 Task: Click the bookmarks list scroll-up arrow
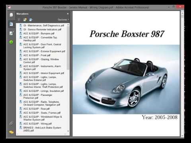pos(68,25)
